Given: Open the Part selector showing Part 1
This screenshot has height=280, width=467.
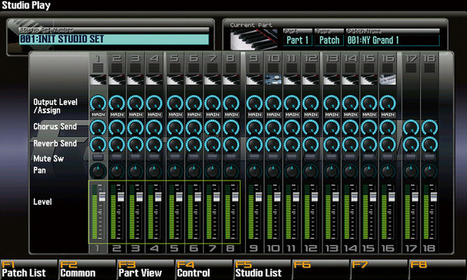Looking at the screenshot, I should [x=297, y=40].
